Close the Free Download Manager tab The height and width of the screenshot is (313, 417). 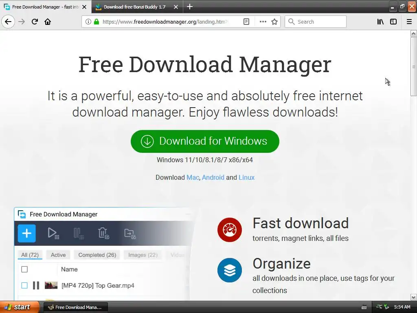click(x=84, y=7)
